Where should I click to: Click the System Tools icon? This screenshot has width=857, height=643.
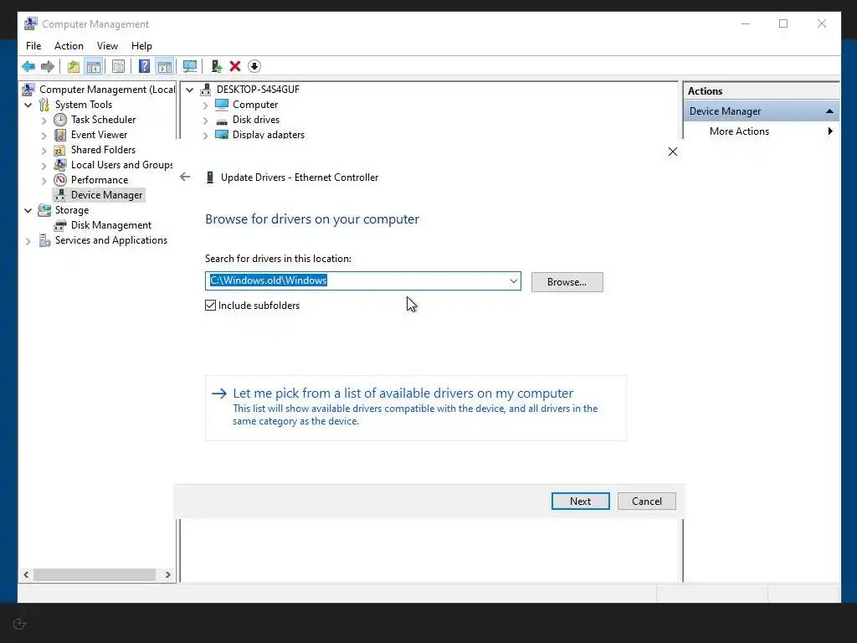(44, 105)
